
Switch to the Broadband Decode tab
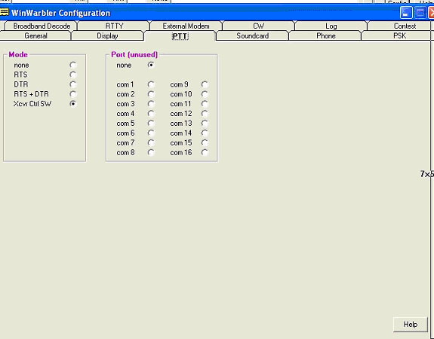tap(42, 26)
